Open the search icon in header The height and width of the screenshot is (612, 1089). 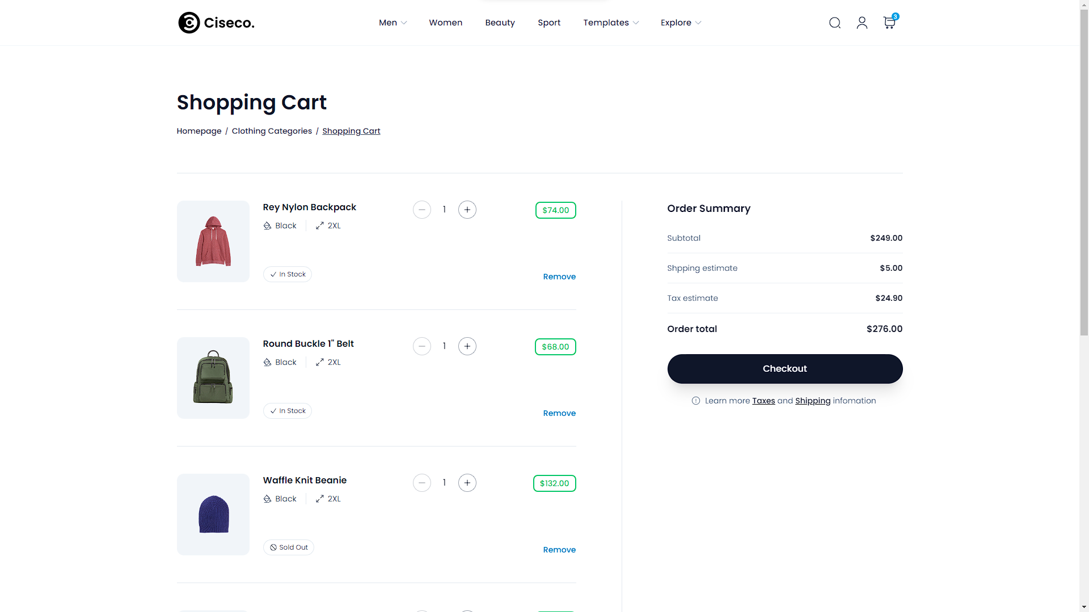point(834,23)
